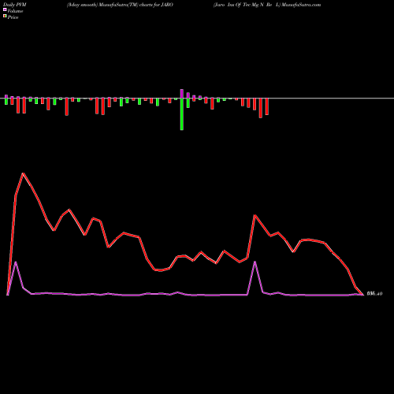Click the 'Daily PVM' title text
The image size is (394, 394).
(x=15, y=5)
